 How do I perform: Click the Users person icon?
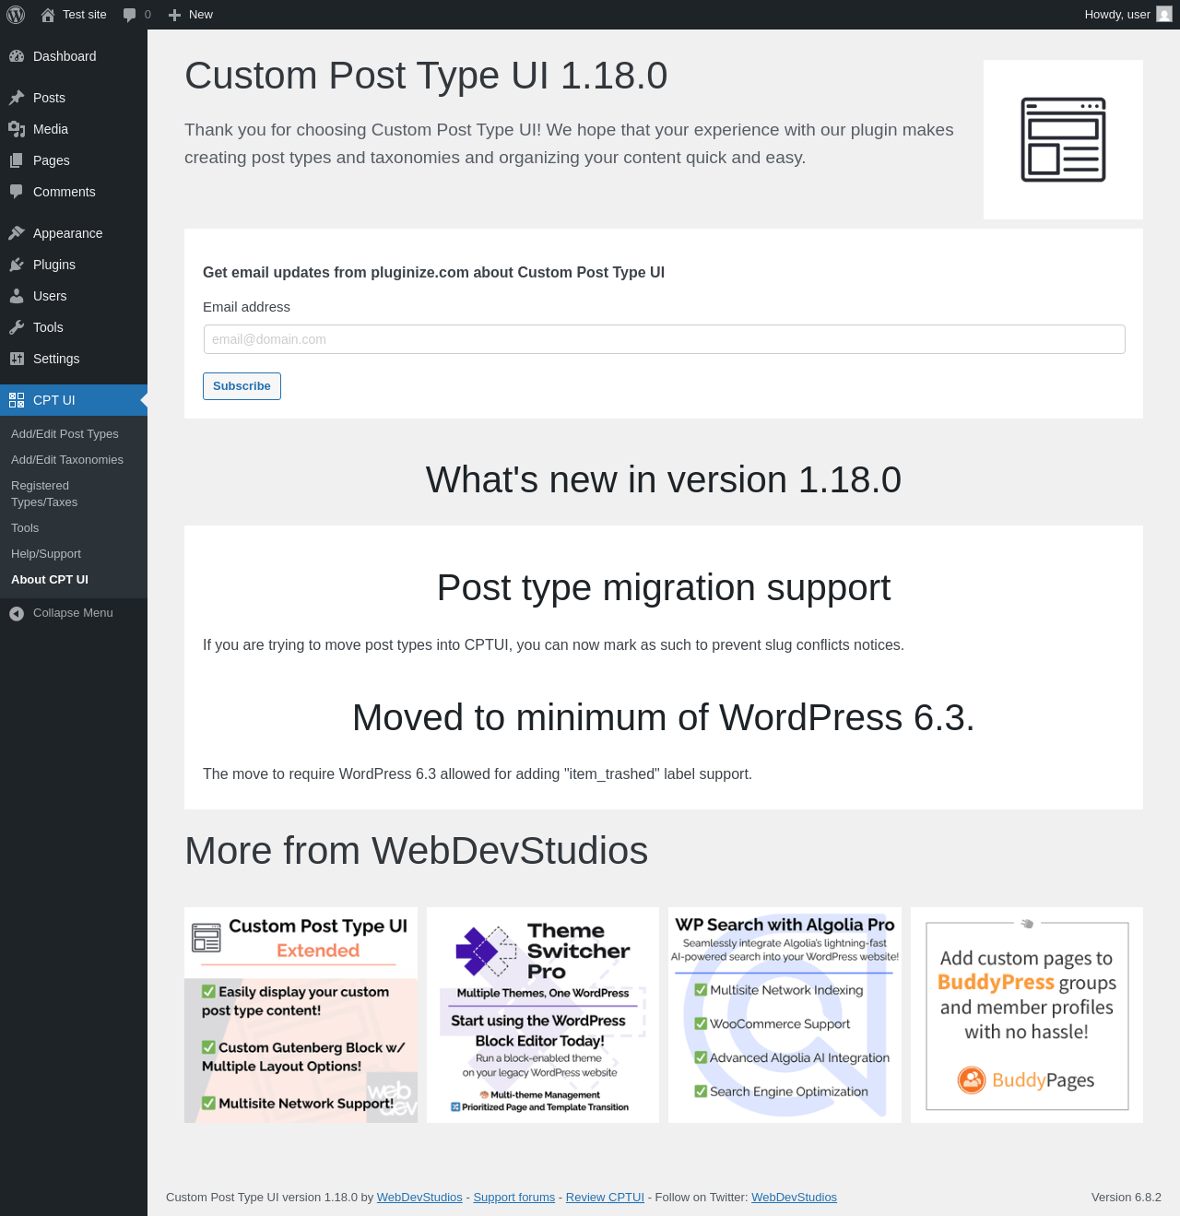[17, 296]
